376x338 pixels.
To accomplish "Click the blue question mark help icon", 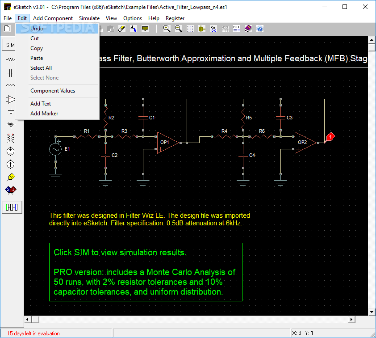I will pyautogui.click(x=260, y=29).
